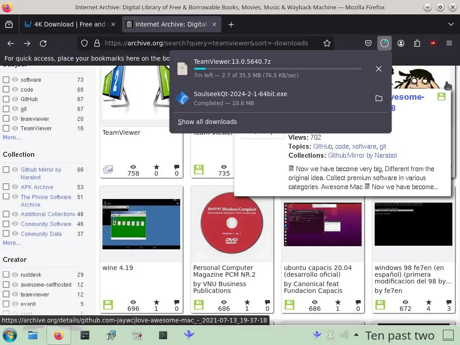Check the 'GitHub' subject filter checkbox
The height and width of the screenshot is (345, 460).
6,99
